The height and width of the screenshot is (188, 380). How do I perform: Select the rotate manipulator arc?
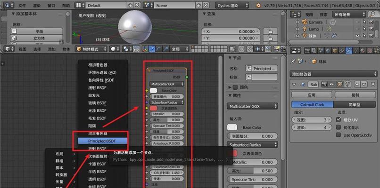[x=159, y=49]
